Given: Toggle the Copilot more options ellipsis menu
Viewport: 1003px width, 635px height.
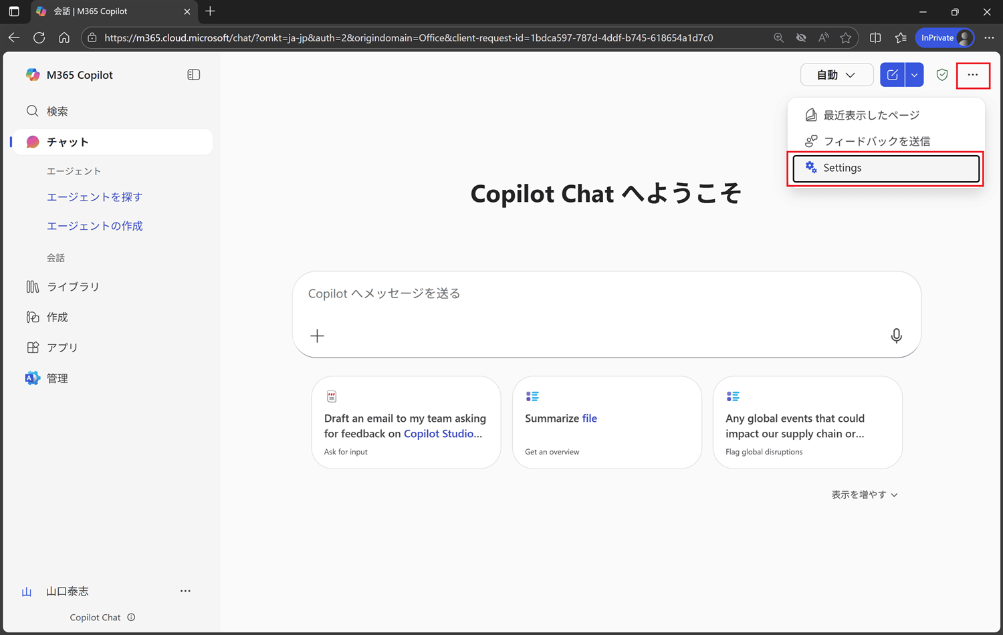Looking at the screenshot, I should pyautogui.click(x=973, y=75).
